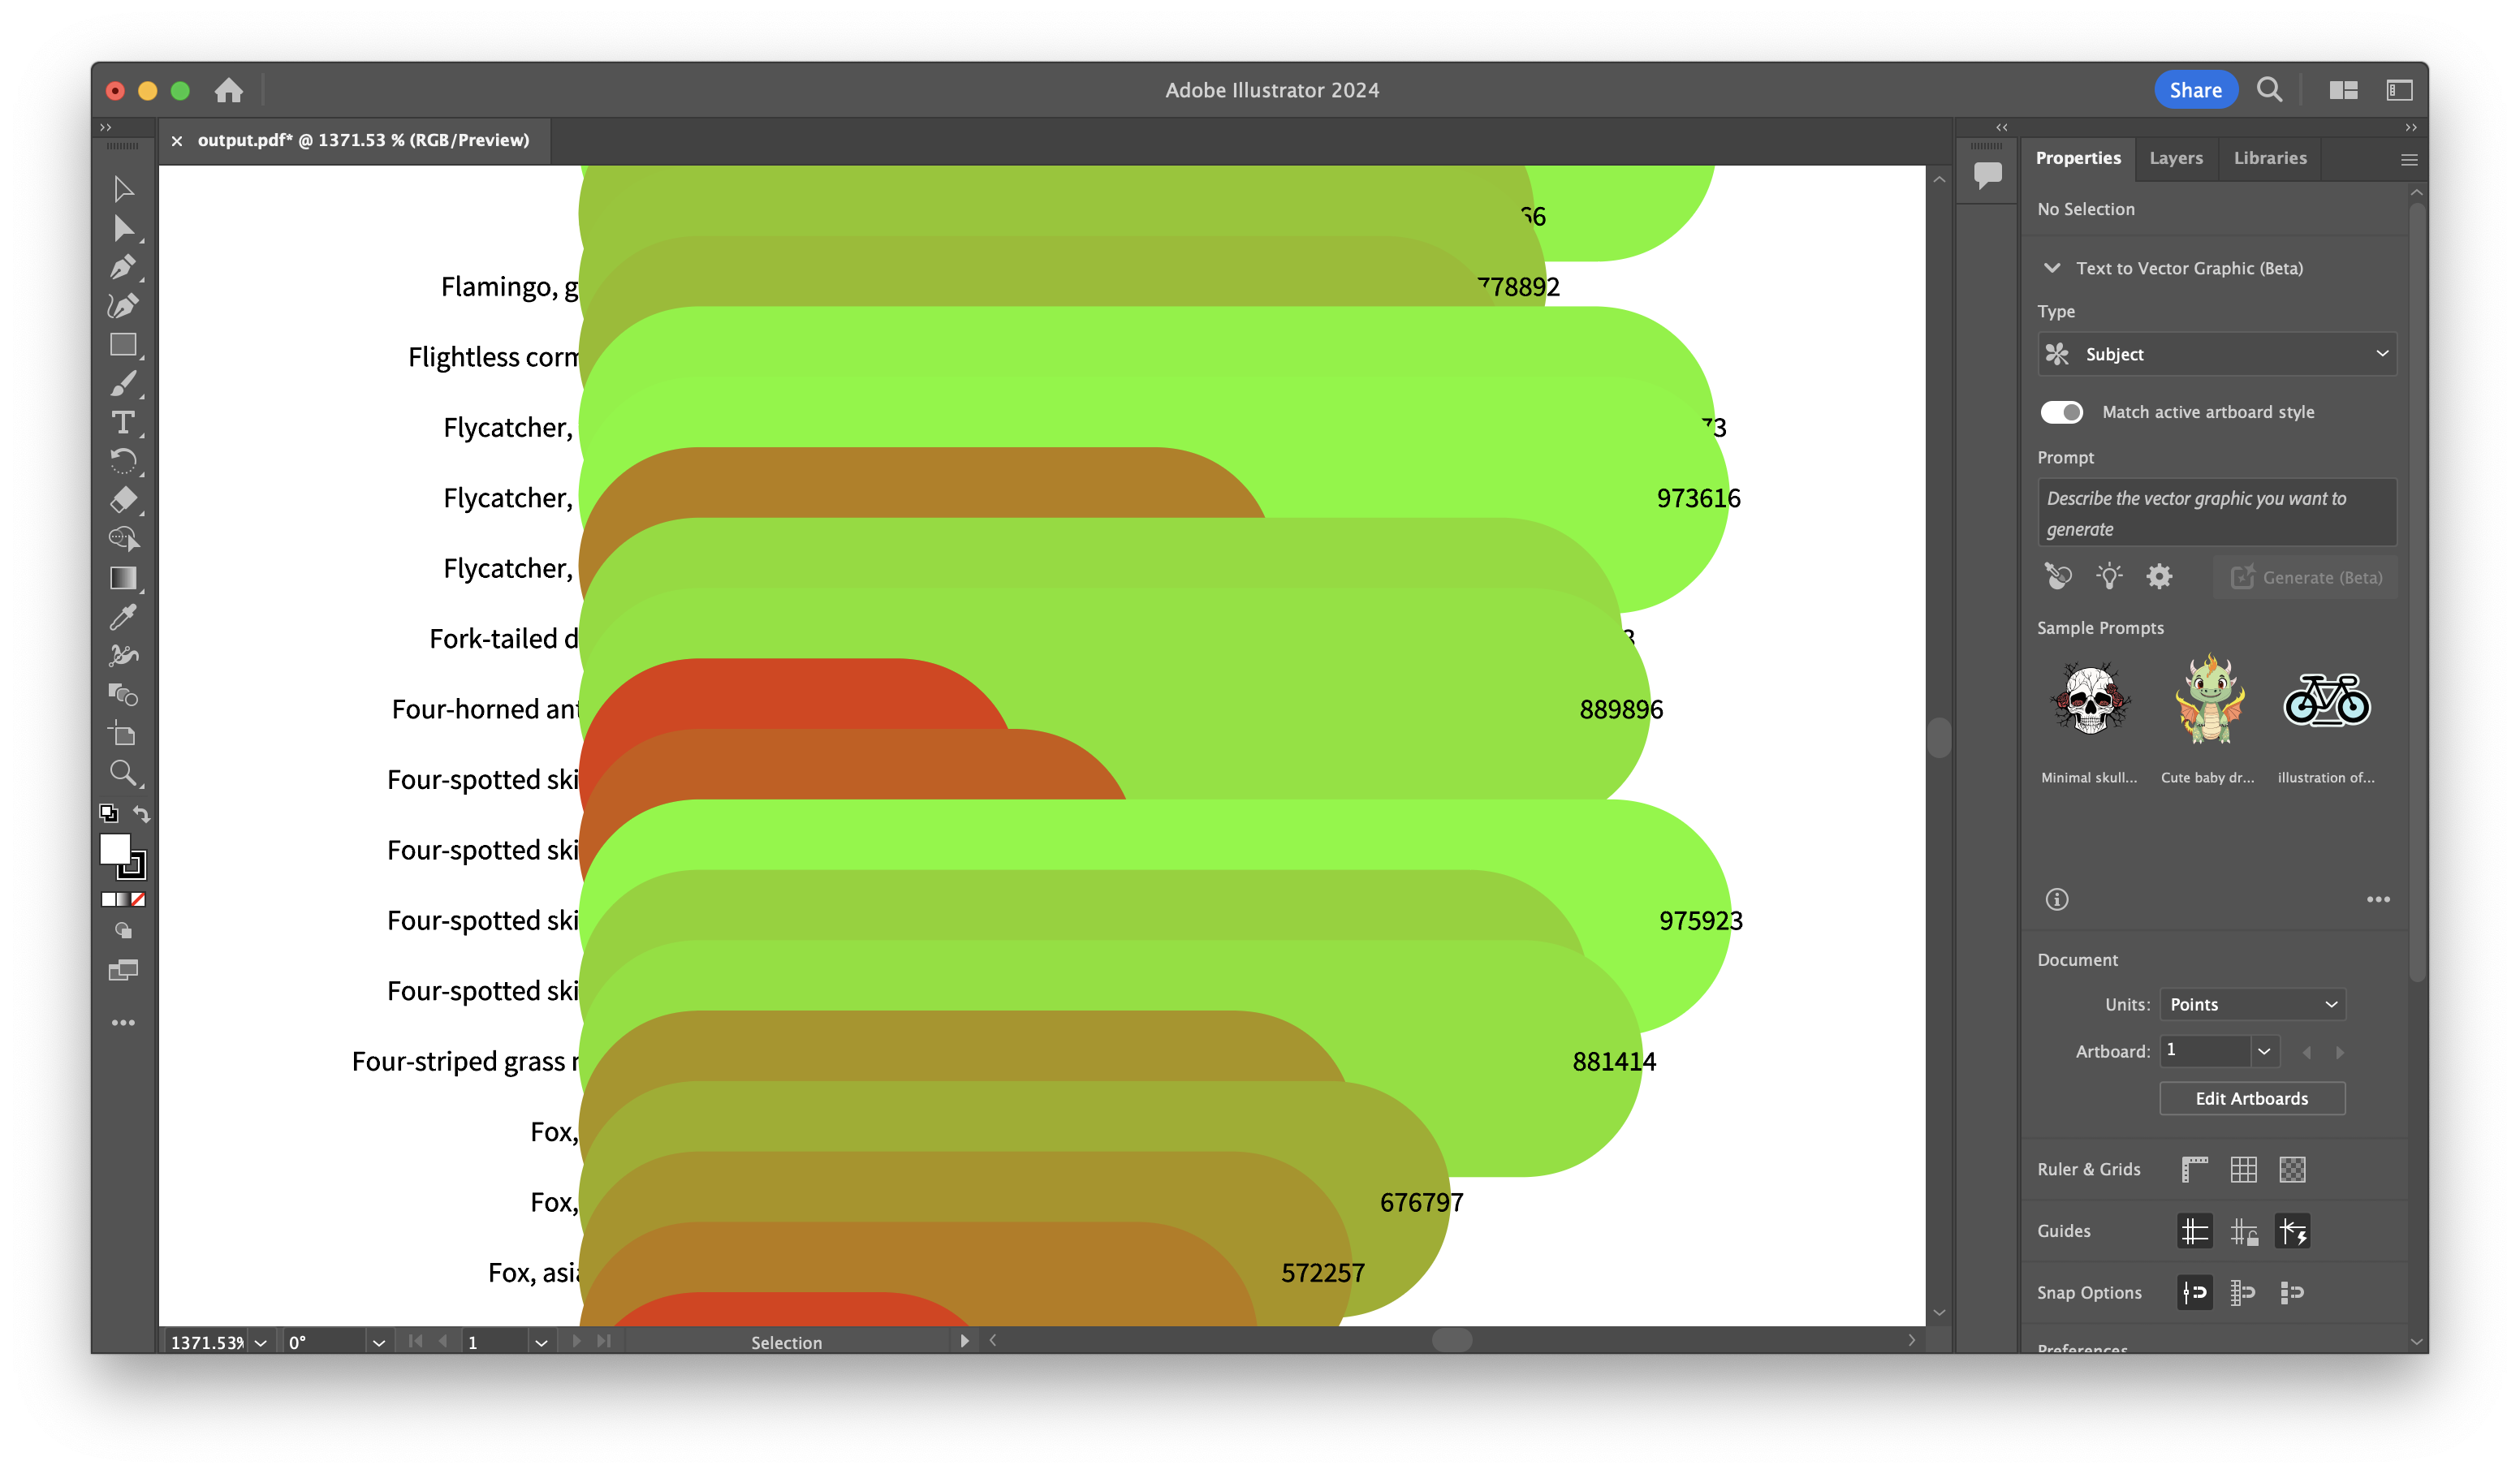Viewport: 2520px width, 1474px height.
Task: Open the comments panel icon
Action: click(x=1987, y=175)
